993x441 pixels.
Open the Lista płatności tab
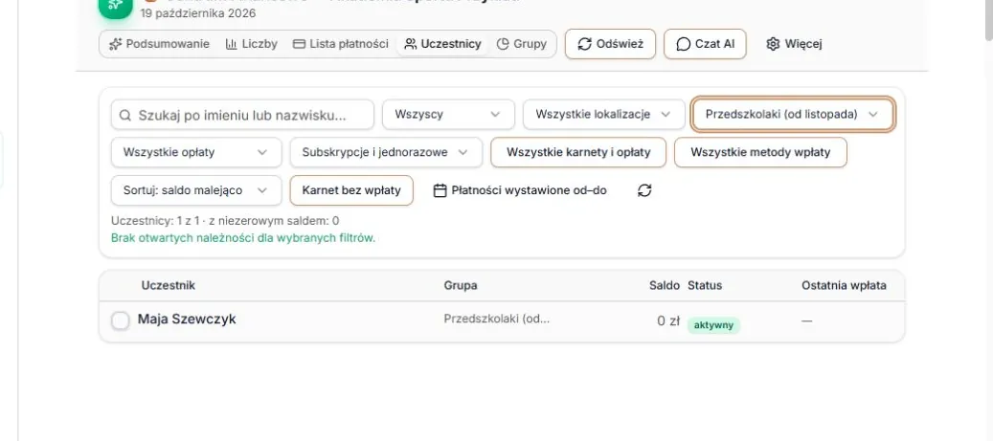click(341, 44)
